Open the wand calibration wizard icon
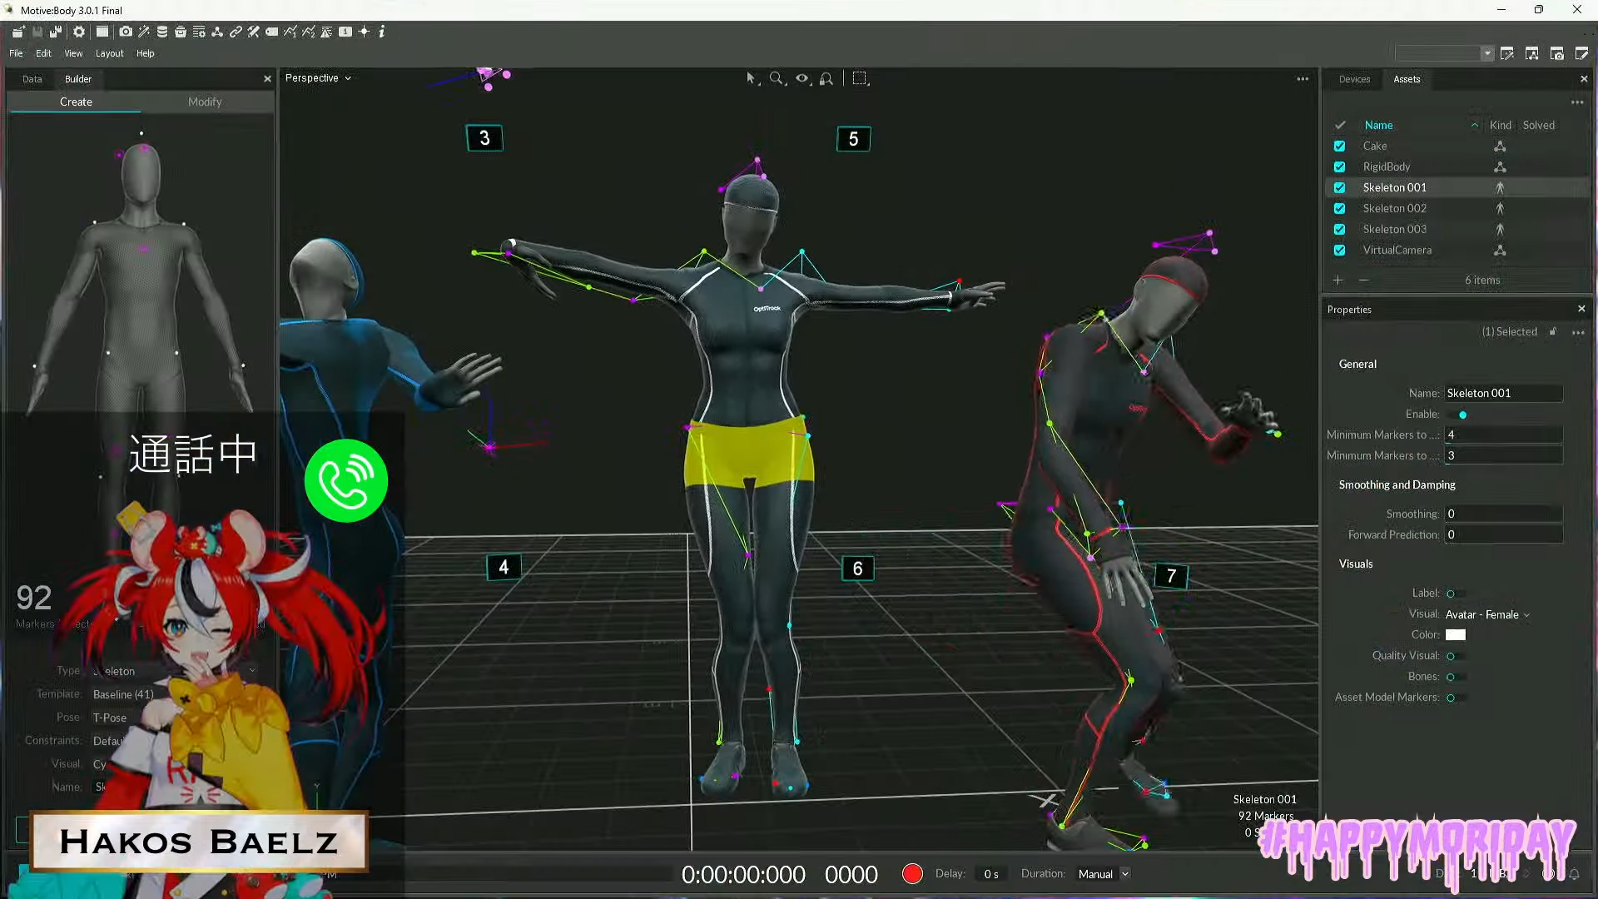Screen dimensions: 1598x899 click(x=144, y=32)
